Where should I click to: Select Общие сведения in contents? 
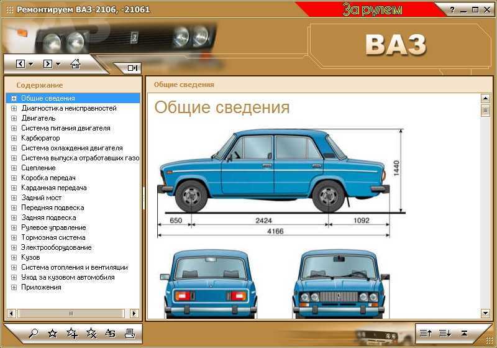(x=48, y=98)
